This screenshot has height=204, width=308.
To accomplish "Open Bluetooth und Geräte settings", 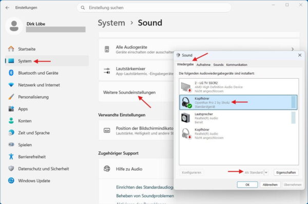I will 47,73.
